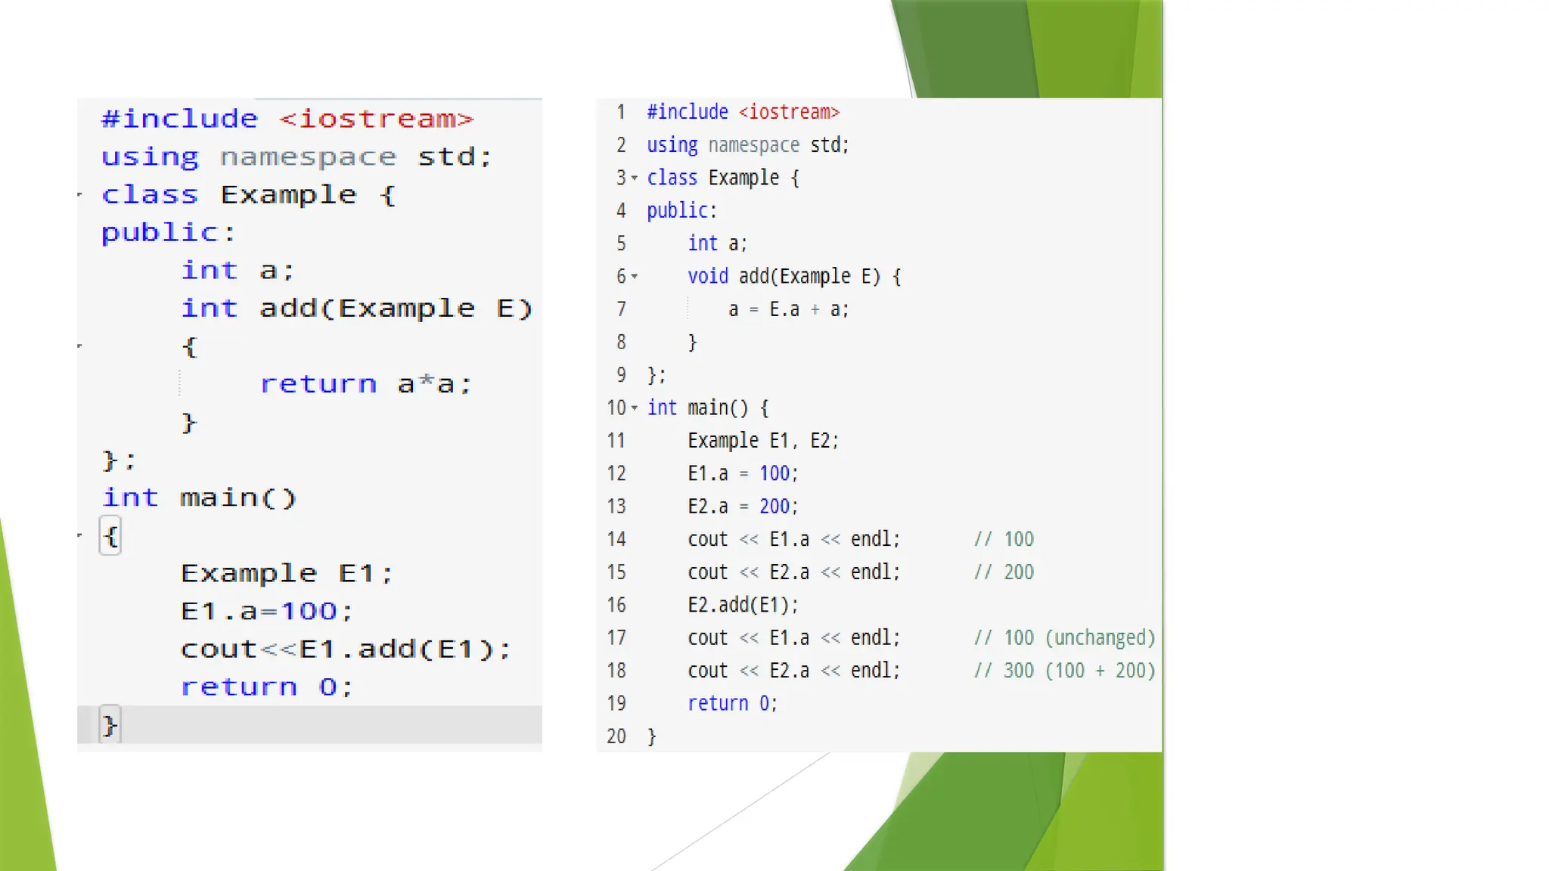The height and width of the screenshot is (871, 1549).
Task: Collapse the void add function fold arrow at line 6
Action: 635,277
